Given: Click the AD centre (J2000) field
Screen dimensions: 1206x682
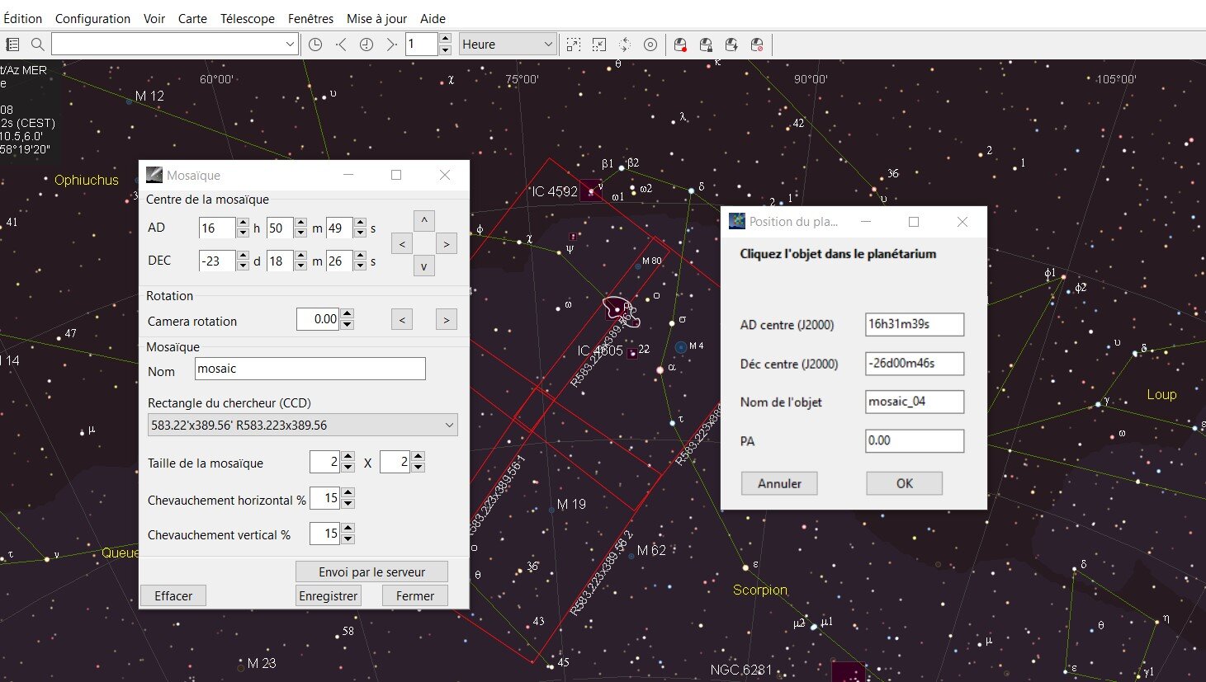Looking at the screenshot, I should pos(915,324).
